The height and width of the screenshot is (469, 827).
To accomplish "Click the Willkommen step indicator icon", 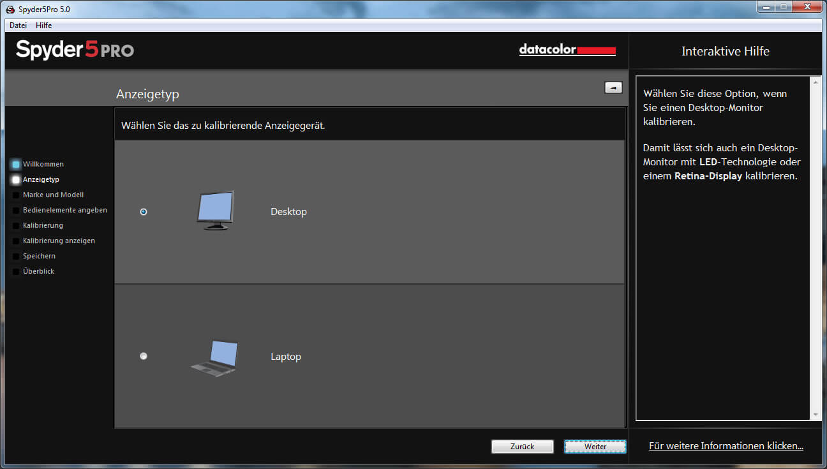I will 16,165.
